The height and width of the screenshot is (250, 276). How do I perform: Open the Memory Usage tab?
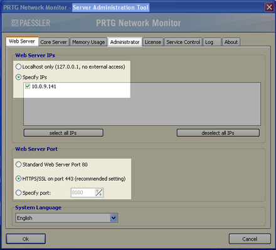click(88, 42)
